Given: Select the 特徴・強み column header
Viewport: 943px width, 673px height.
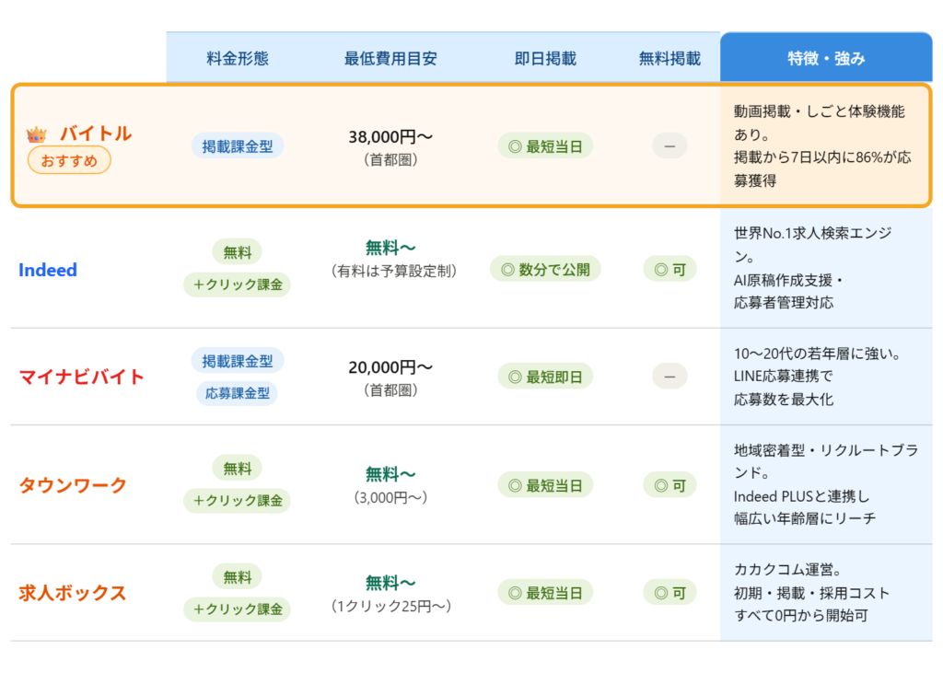Looking at the screenshot, I should 826,58.
